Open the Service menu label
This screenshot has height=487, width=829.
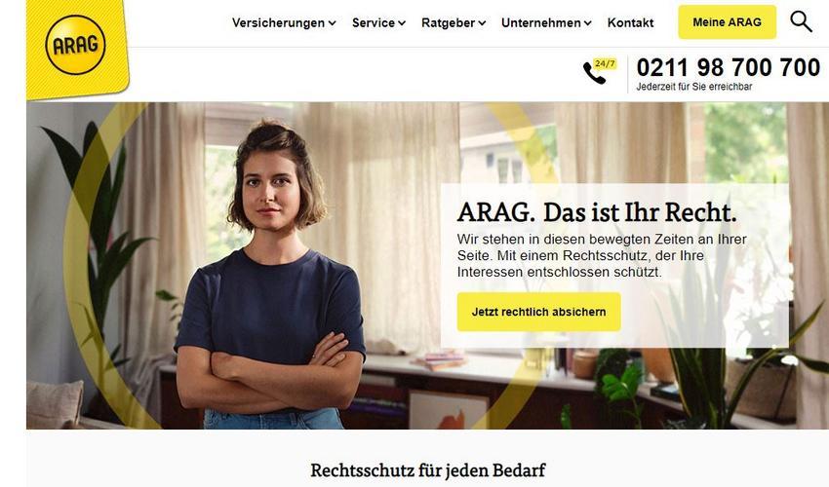click(x=374, y=22)
